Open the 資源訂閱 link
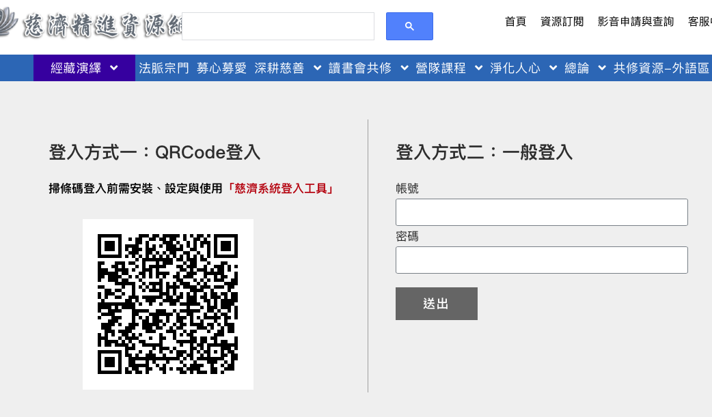Viewport: 712px width, 417px height. pyautogui.click(x=562, y=22)
